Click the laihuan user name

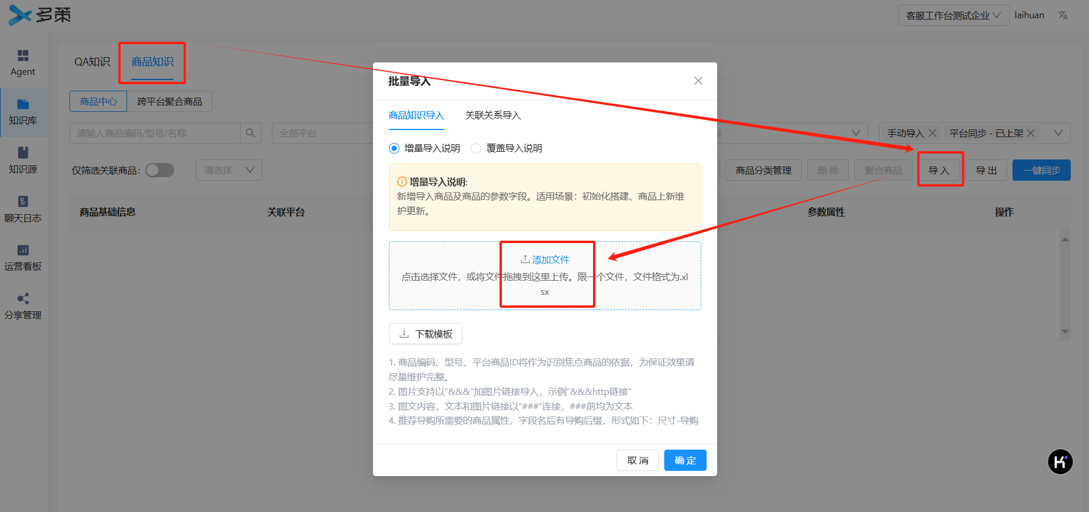(x=1030, y=15)
